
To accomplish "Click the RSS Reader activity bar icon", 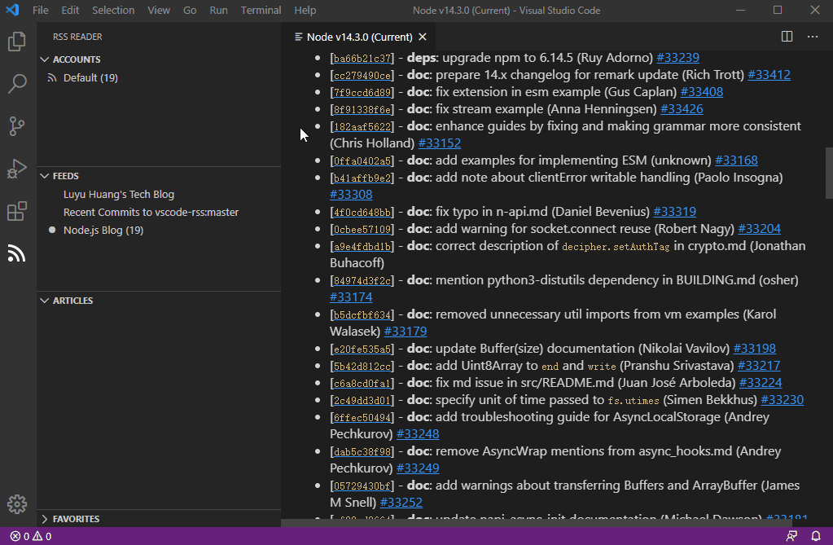I will pyautogui.click(x=17, y=253).
